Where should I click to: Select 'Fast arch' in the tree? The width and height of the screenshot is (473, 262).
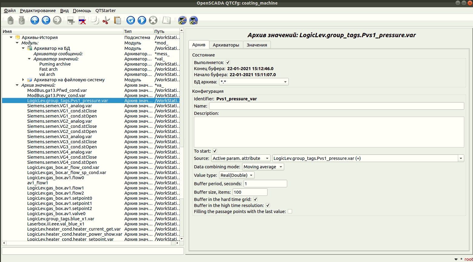(x=48, y=69)
